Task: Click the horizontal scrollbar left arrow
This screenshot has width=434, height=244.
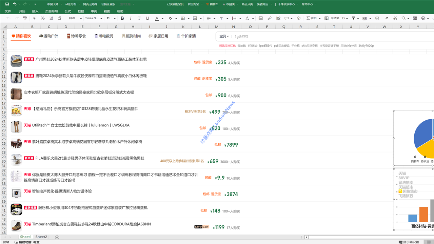Action: click(307, 237)
